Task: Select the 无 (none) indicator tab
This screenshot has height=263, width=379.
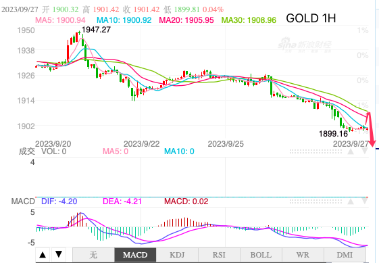Action: click(93, 255)
